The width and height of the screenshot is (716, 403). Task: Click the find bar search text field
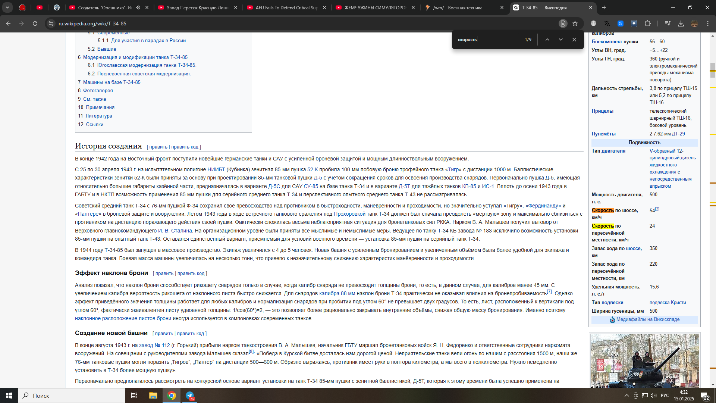[x=489, y=40]
